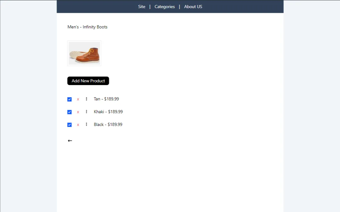Screen dimensions: 340x212
Task: Remove the Khaki variant using red x
Action: [78, 112]
